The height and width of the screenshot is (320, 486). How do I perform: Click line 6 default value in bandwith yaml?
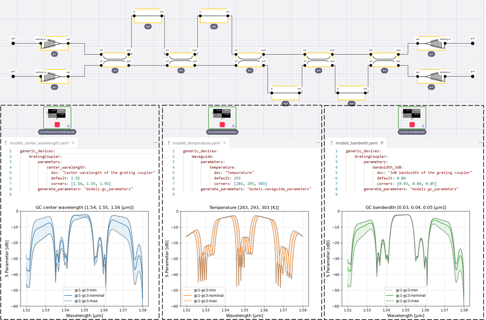click(x=401, y=178)
